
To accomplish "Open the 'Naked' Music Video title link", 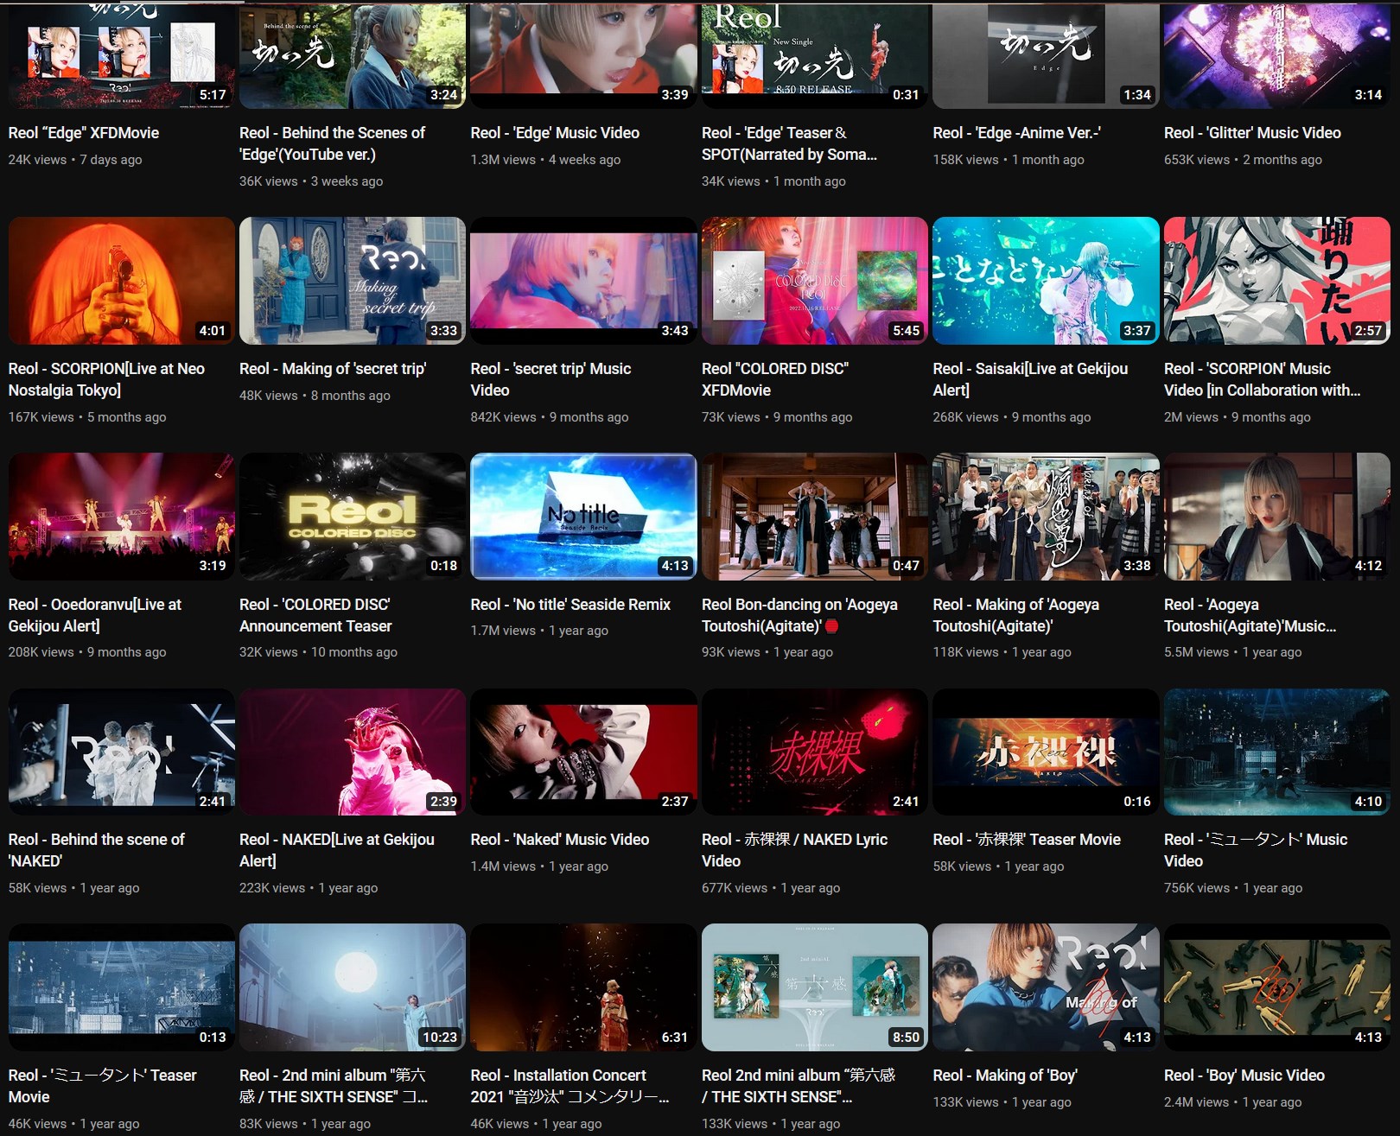I will click(x=560, y=840).
